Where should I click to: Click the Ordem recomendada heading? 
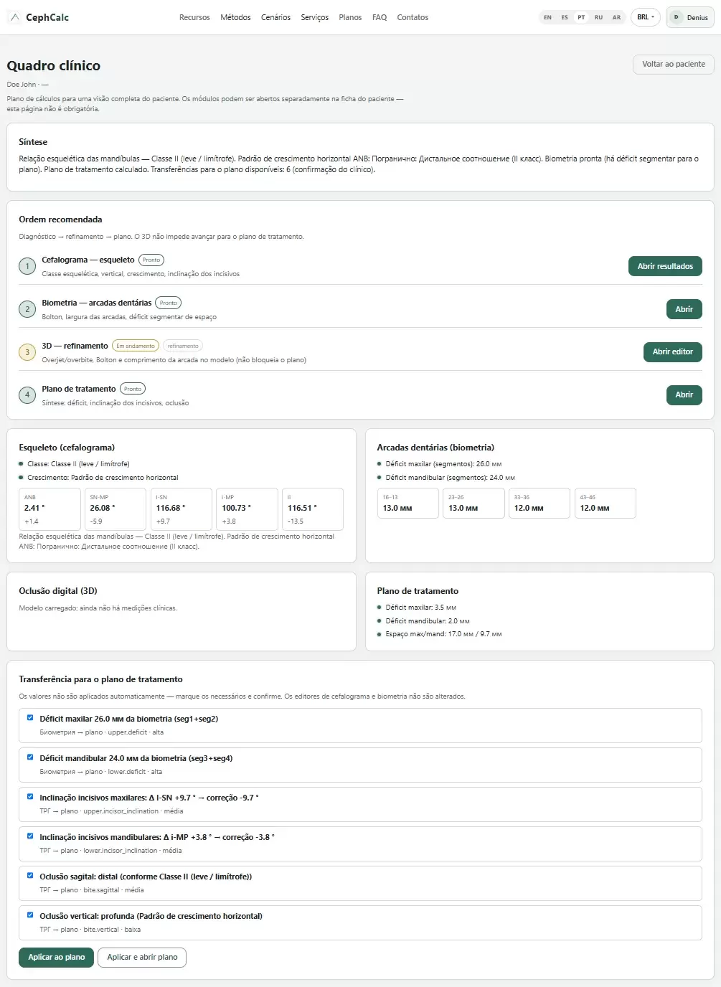[60, 219]
